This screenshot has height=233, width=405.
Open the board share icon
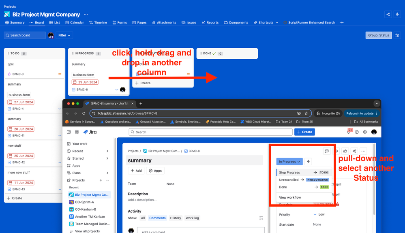(x=388, y=15)
